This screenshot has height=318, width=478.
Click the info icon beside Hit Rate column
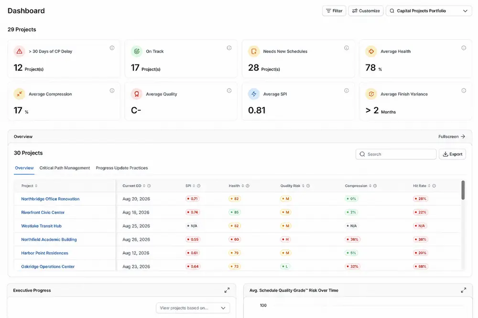click(x=434, y=186)
